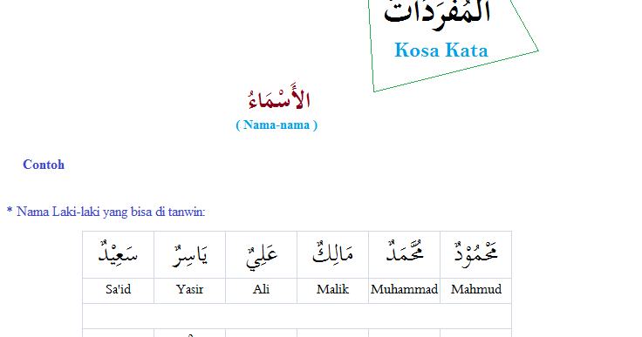The image size is (642, 337).
Task: Click the Arabic word above 'Yasir'
Action: click(x=189, y=256)
